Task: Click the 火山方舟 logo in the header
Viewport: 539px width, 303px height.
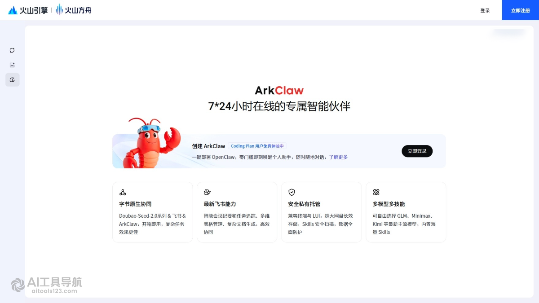Action: coord(74,10)
